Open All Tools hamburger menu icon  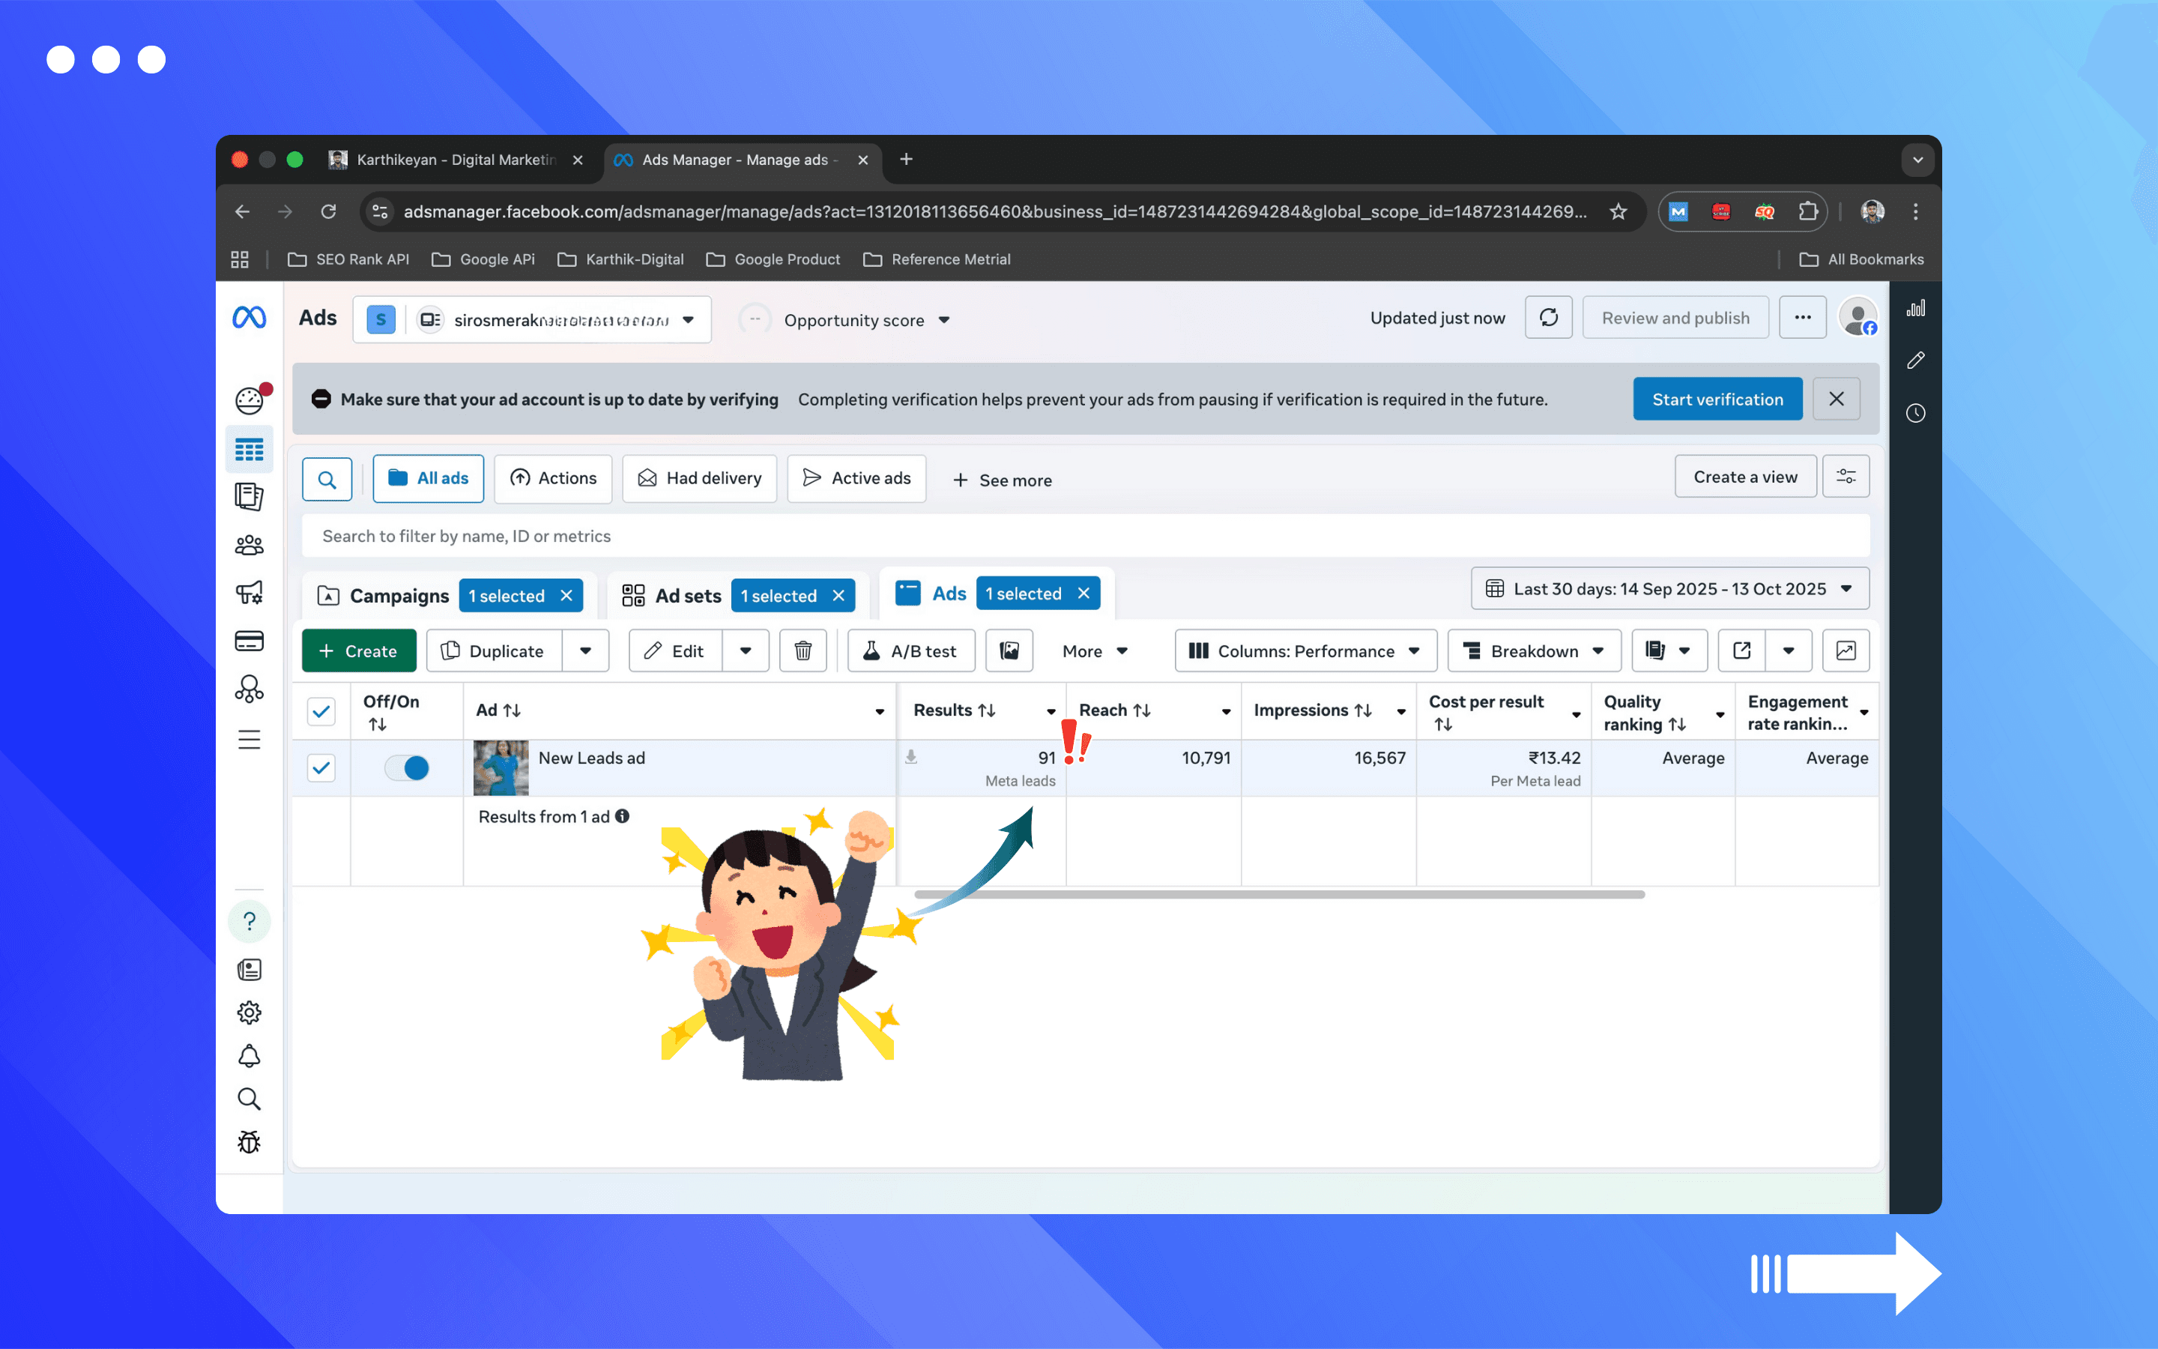[x=250, y=739]
